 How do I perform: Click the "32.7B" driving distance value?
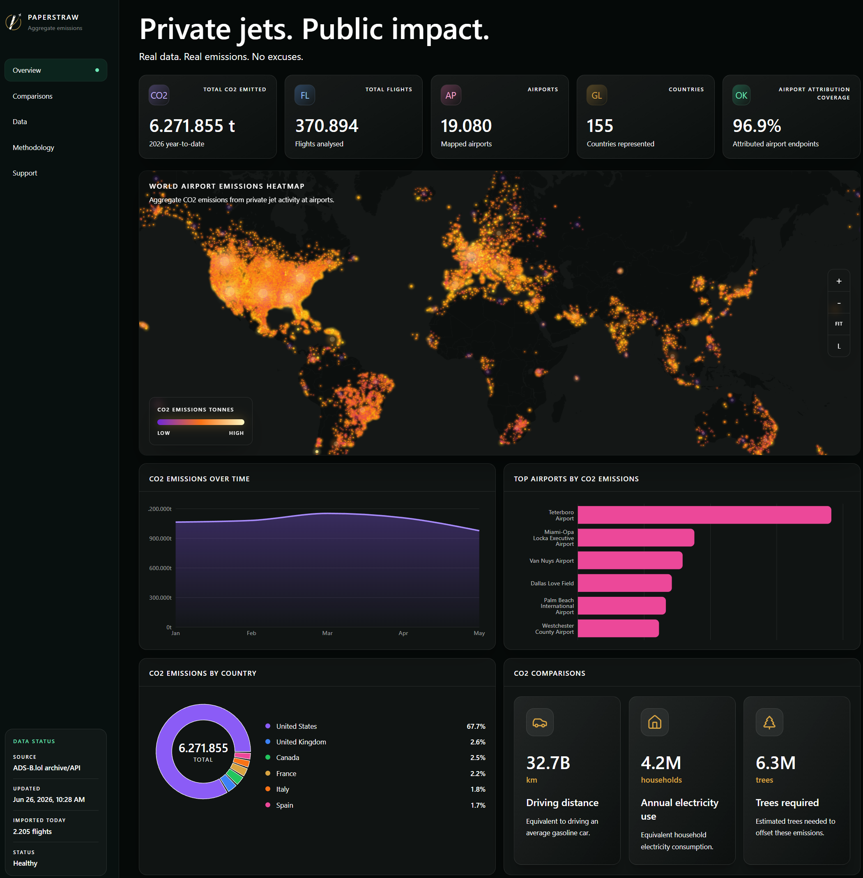(548, 763)
